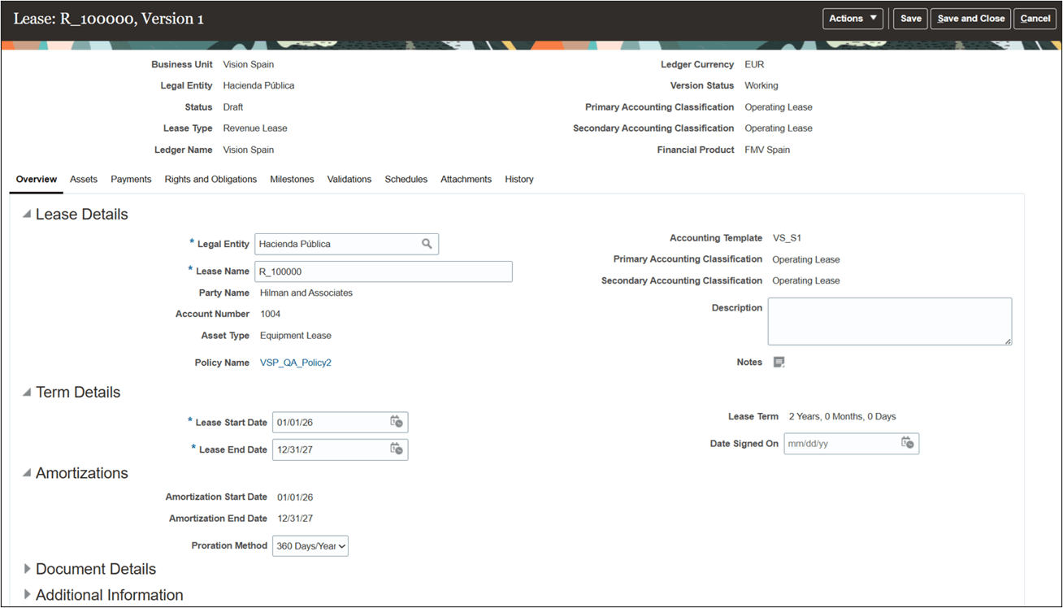Collapse the Amortizations section

click(25, 472)
